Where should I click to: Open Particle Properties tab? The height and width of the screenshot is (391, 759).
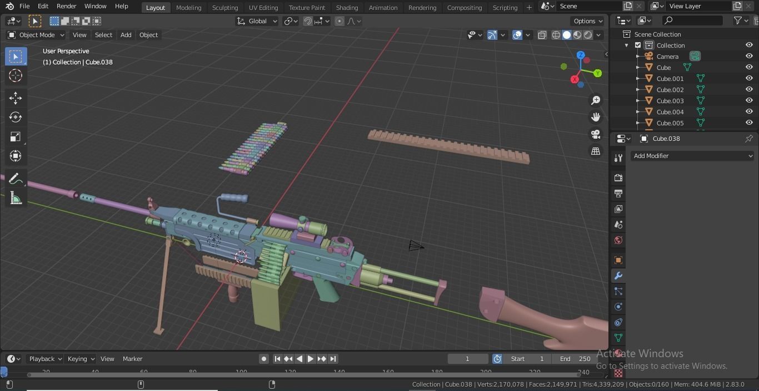click(618, 291)
